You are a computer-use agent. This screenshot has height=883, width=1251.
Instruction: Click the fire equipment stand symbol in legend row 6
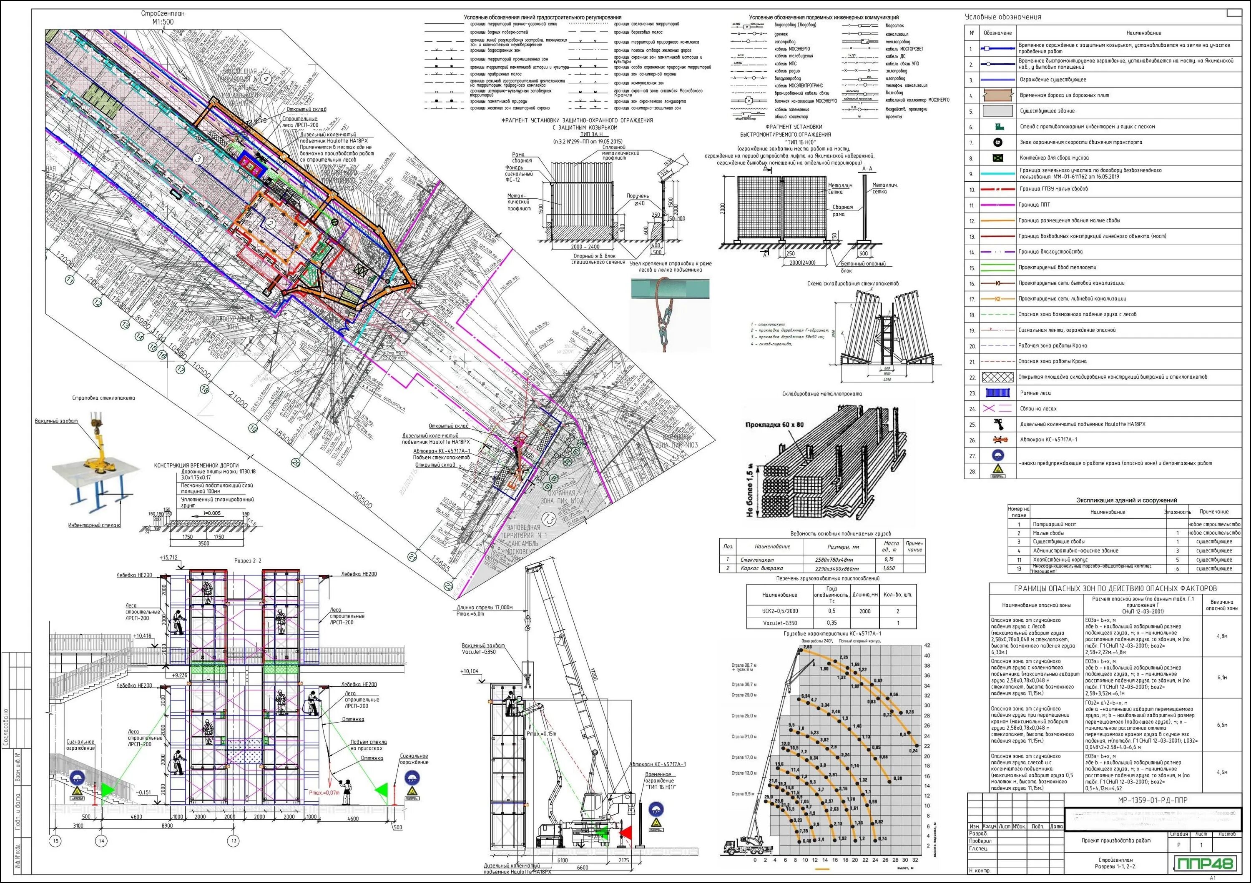click(999, 126)
